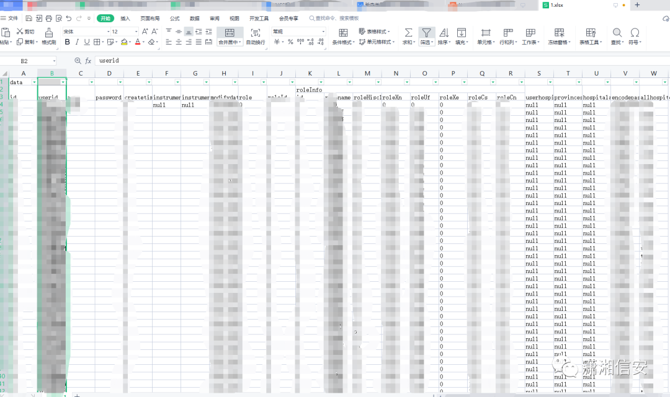
Task: Click the increase decimal places icon
Action: 310,41
